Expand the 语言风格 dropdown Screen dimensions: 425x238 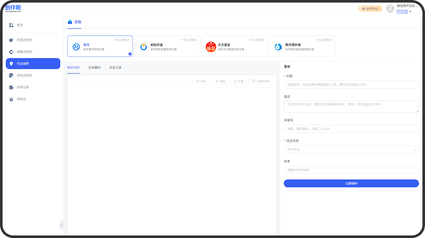coord(351,150)
